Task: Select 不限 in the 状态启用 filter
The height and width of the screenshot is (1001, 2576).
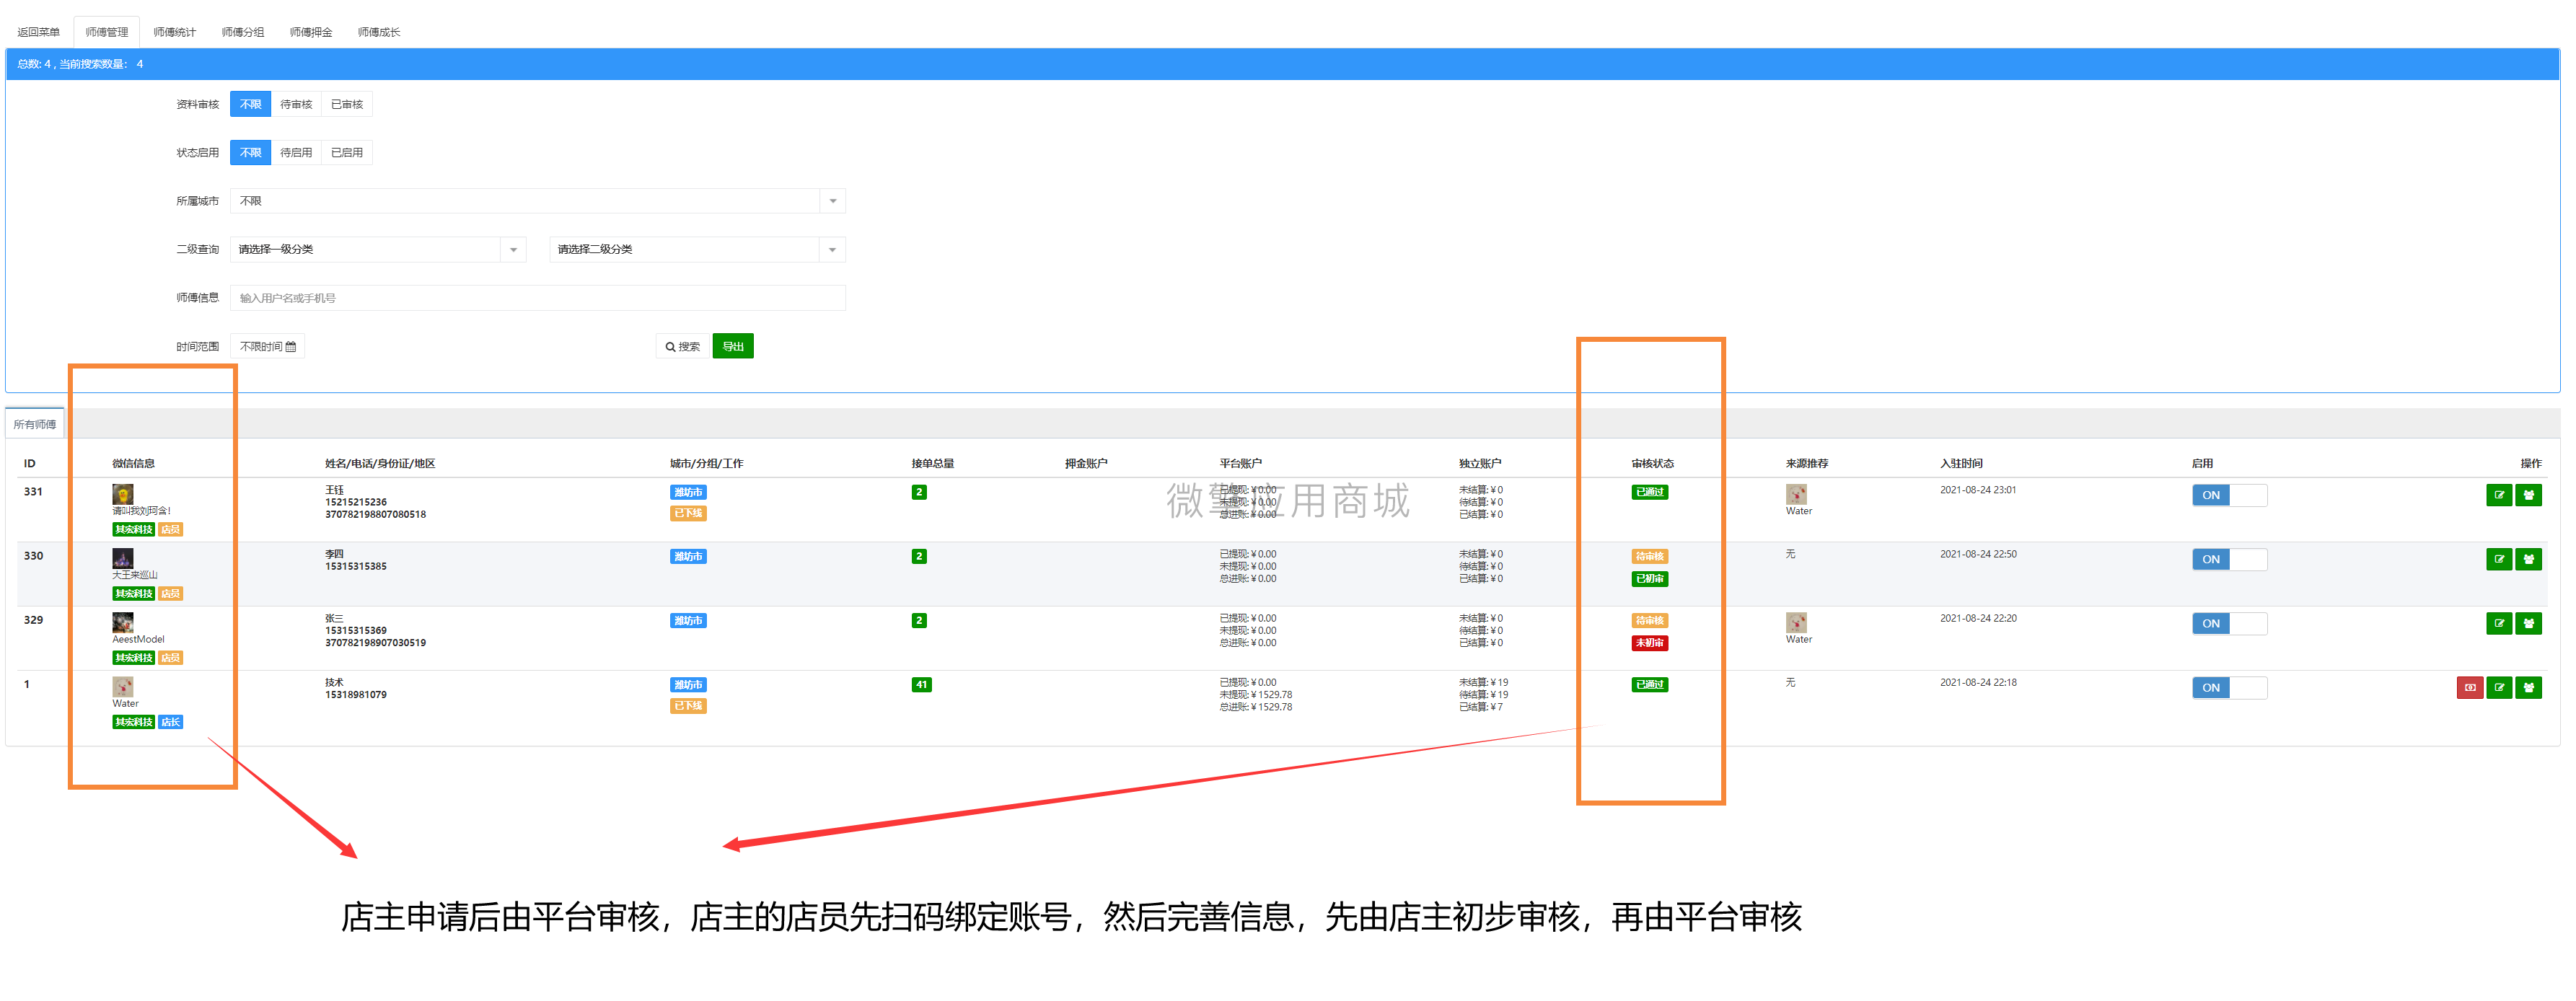Action: tap(250, 152)
